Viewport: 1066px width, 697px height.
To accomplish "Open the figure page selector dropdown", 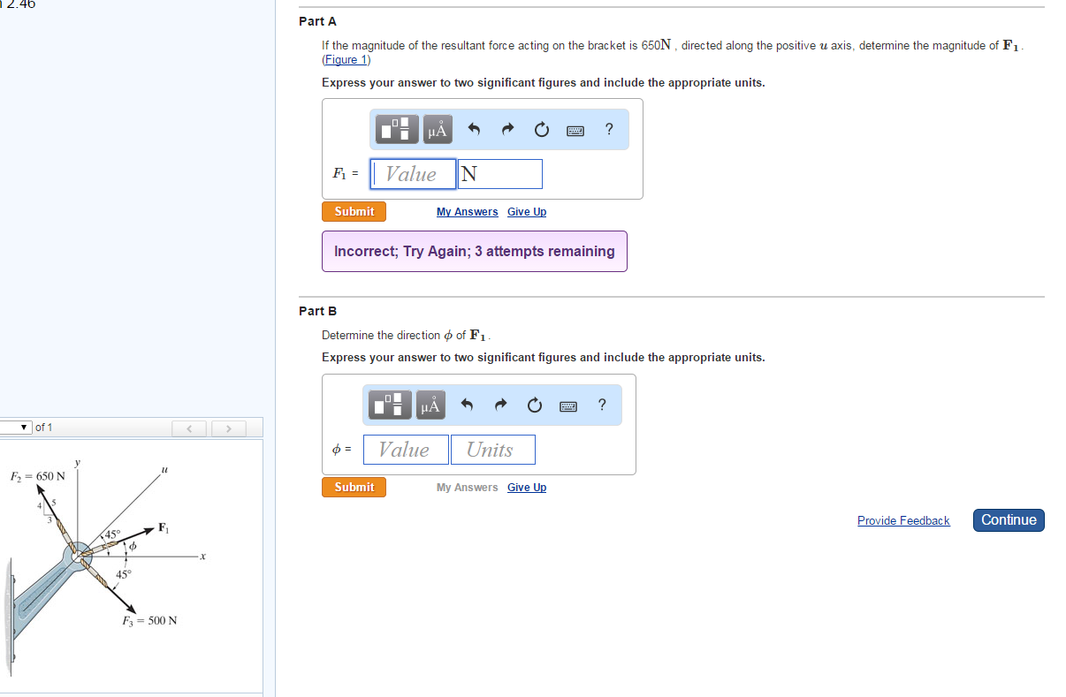I will pos(19,427).
